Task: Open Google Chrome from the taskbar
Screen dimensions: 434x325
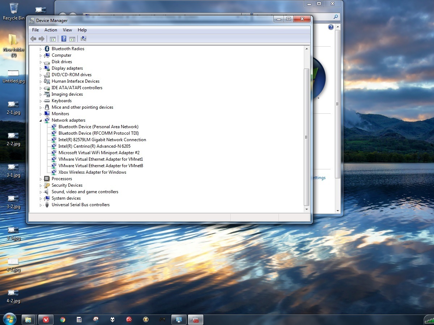Action: pyautogui.click(x=63, y=320)
